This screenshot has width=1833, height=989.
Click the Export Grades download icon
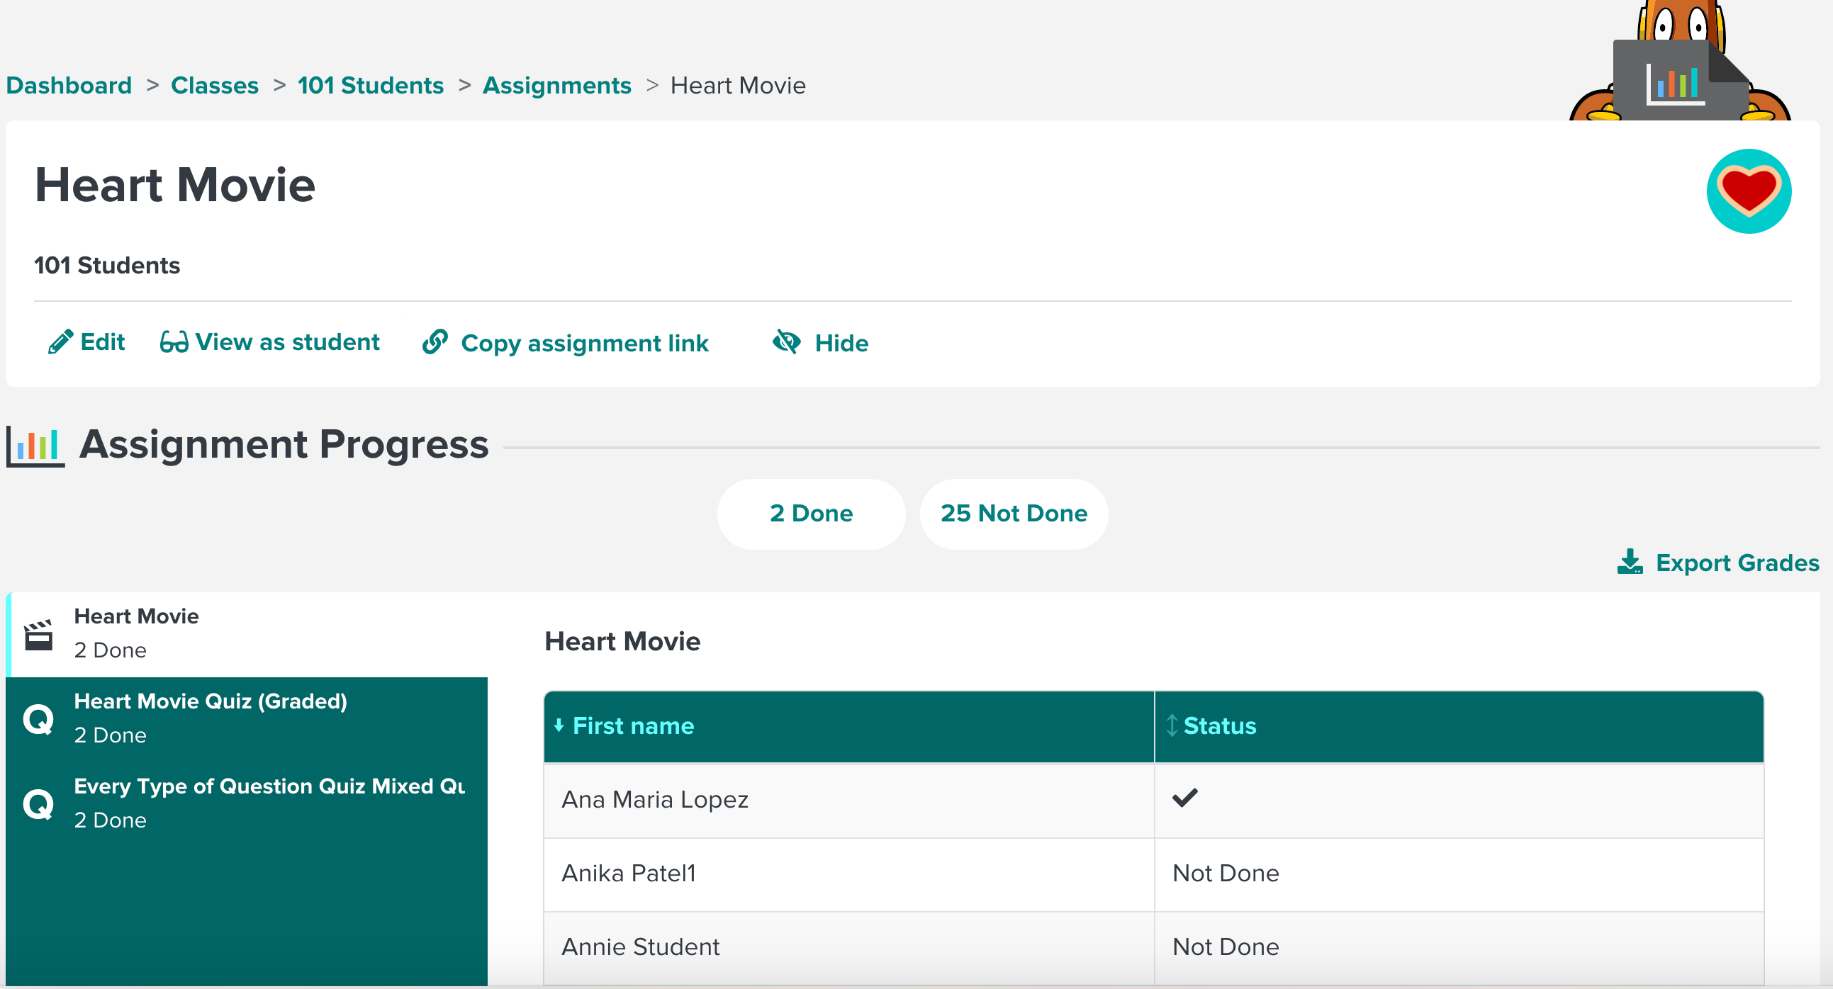click(1630, 563)
